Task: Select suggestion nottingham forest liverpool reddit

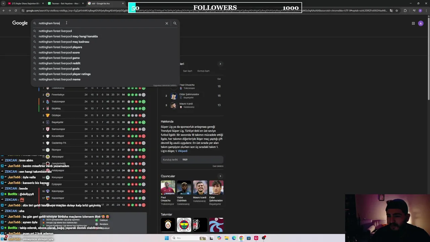Action: pyautogui.click(x=105, y=63)
